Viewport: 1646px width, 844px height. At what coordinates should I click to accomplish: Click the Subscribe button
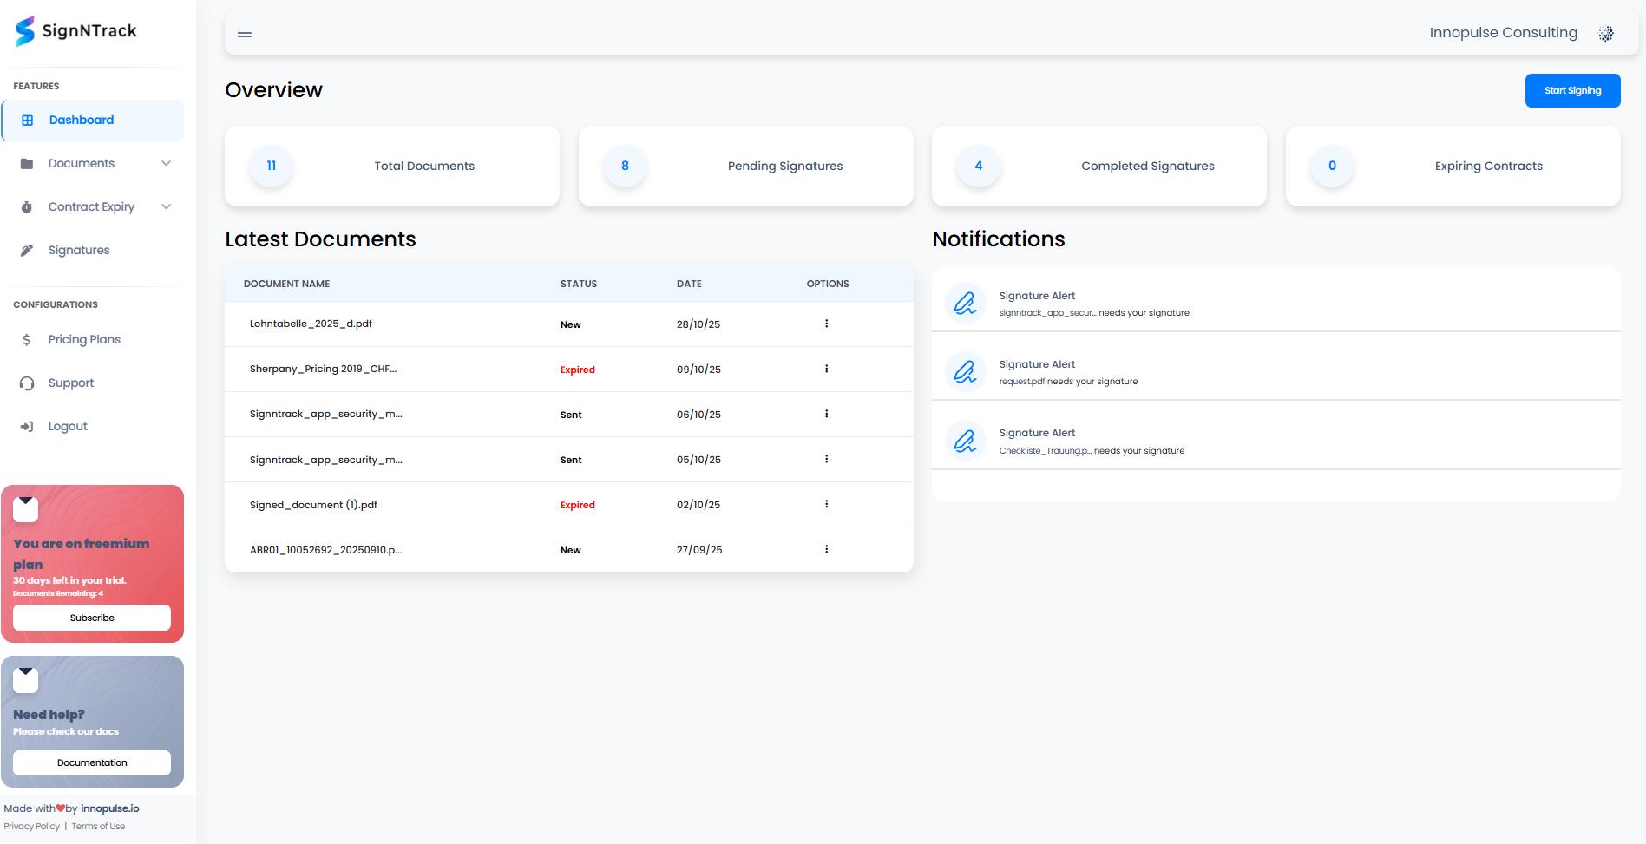(x=92, y=618)
